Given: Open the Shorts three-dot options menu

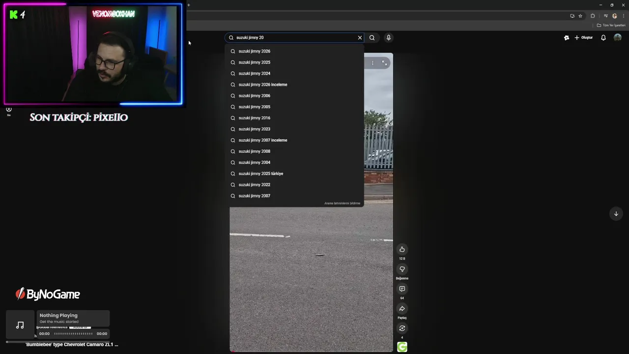Looking at the screenshot, I should click(x=372, y=63).
